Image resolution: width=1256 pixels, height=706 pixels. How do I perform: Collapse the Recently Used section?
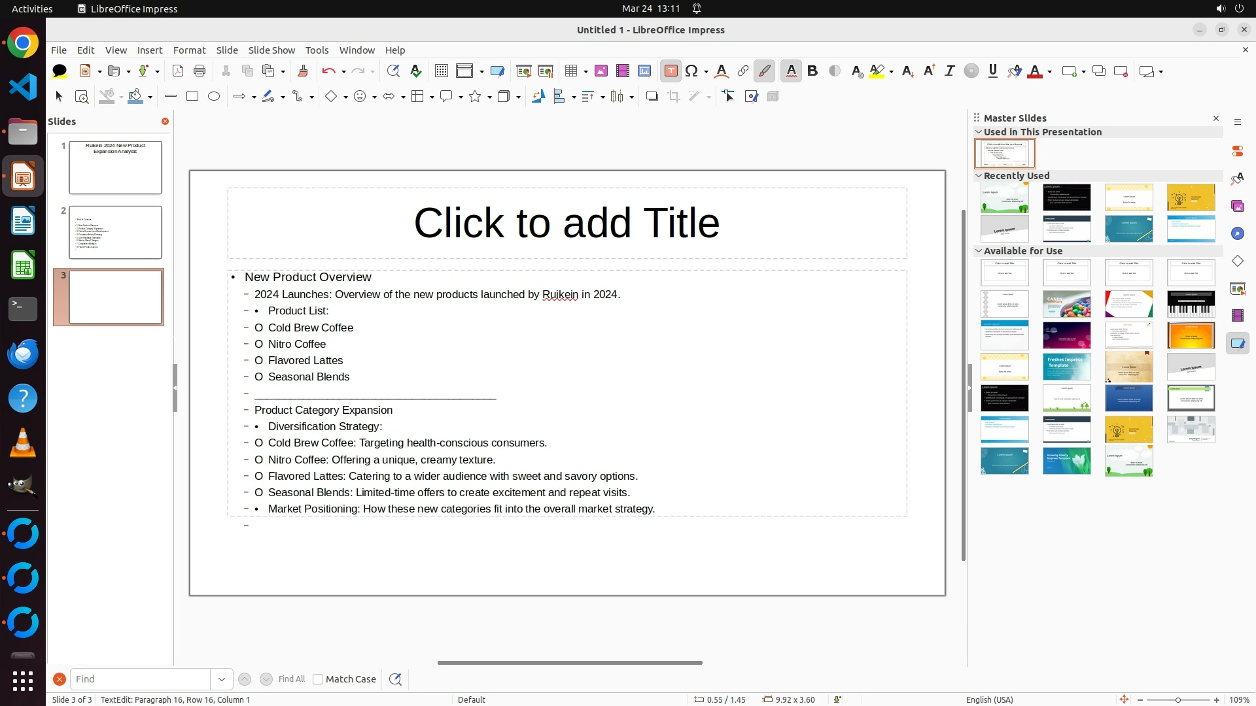(979, 176)
